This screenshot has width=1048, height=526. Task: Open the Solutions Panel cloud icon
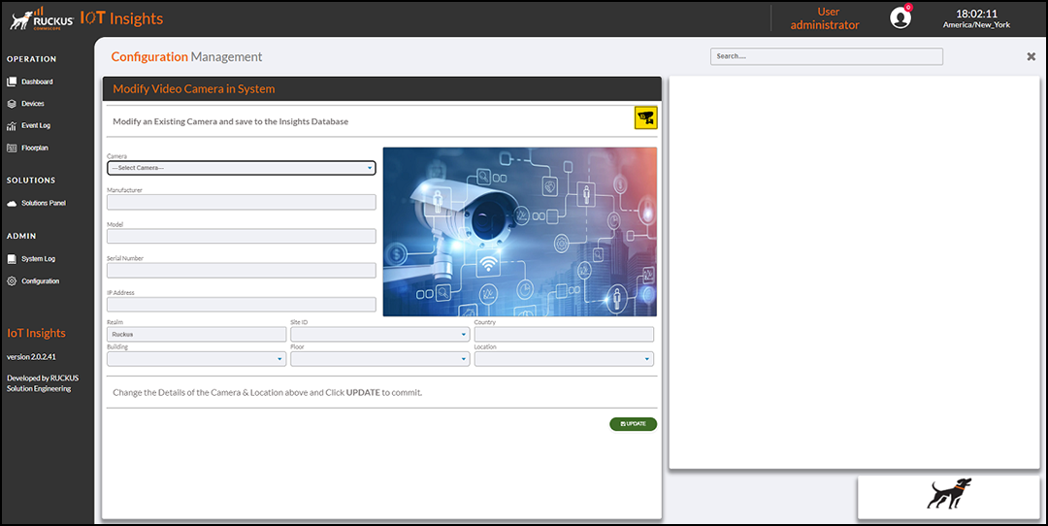coord(12,203)
